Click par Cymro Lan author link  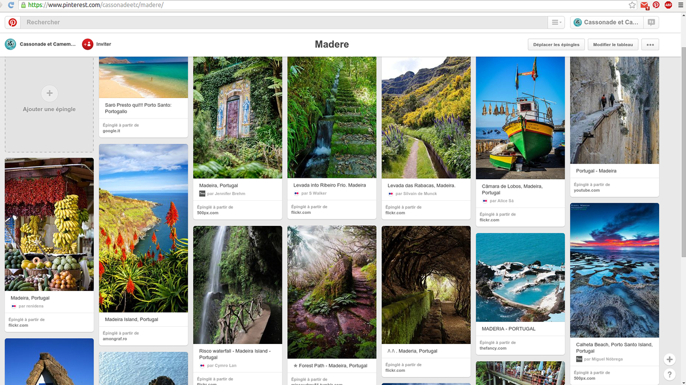(x=222, y=366)
